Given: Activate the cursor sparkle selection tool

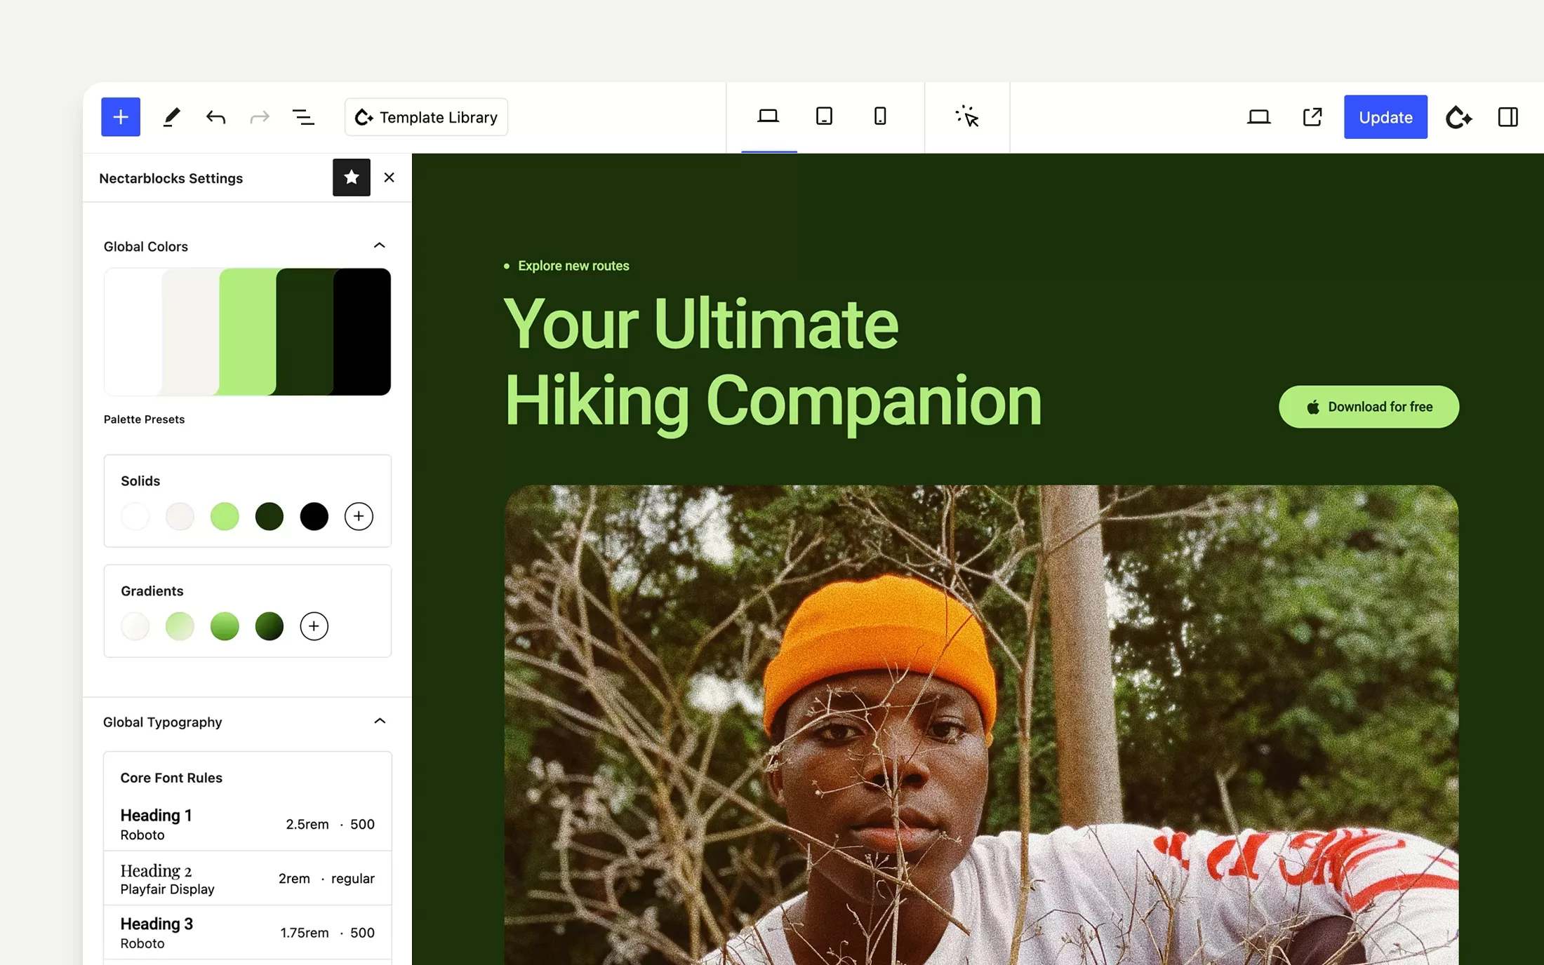Looking at the screenshot, I should coord(967,116).
